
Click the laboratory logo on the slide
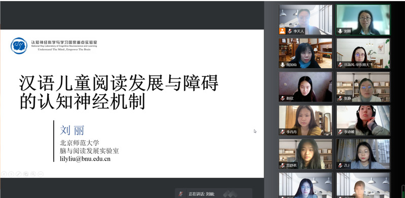coord(19,46)
